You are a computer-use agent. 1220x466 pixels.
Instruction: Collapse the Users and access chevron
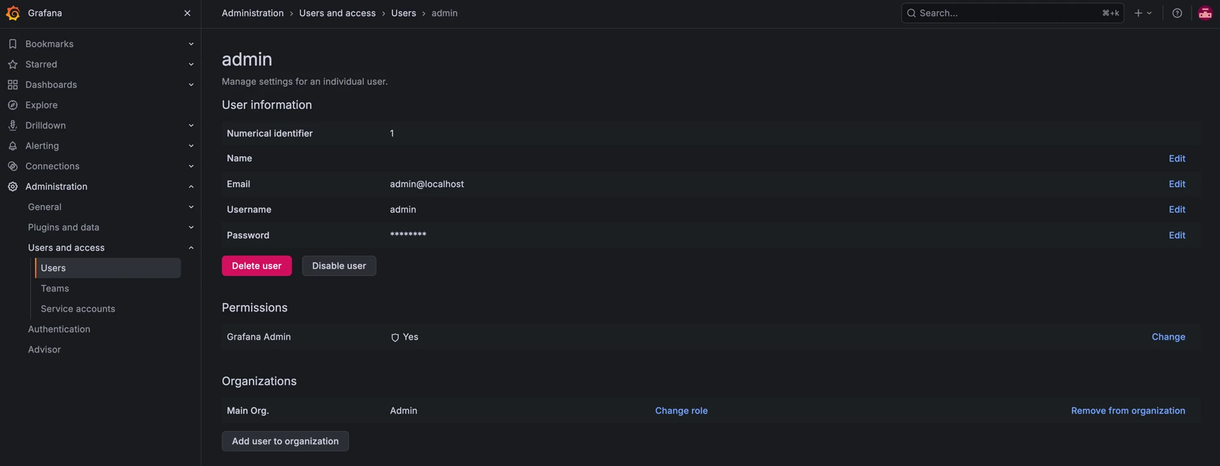point(191,247)
